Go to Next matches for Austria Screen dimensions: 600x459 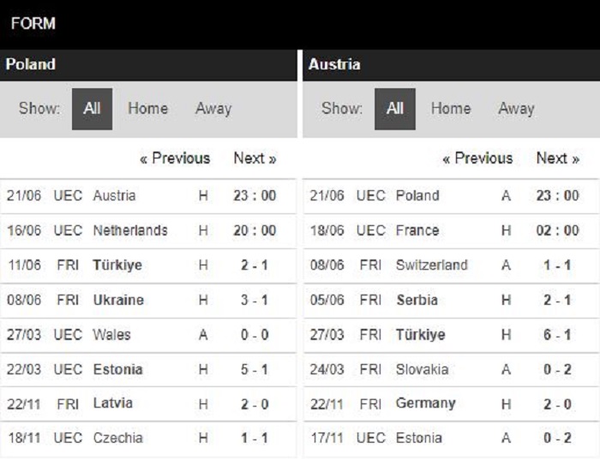pos(558,158)
